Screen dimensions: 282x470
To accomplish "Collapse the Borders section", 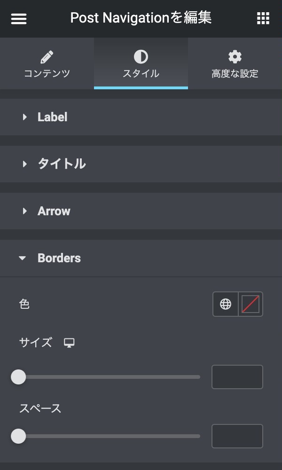I will [x=59, y=258].
